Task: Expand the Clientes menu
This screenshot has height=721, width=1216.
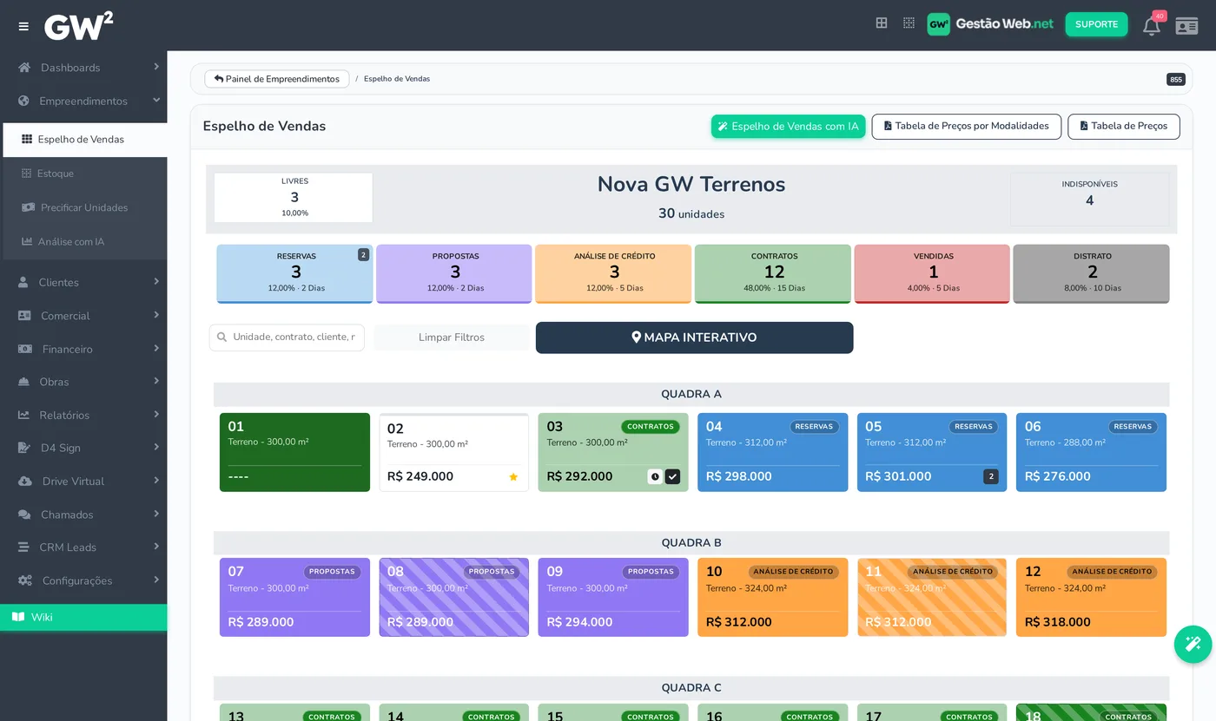Action: tap(84, 282)
